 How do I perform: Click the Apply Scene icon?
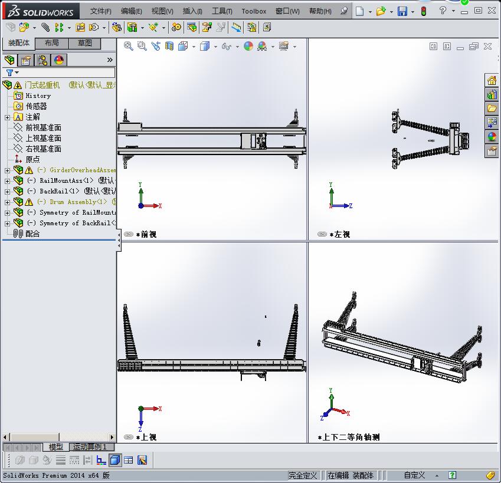coord(262,46)
